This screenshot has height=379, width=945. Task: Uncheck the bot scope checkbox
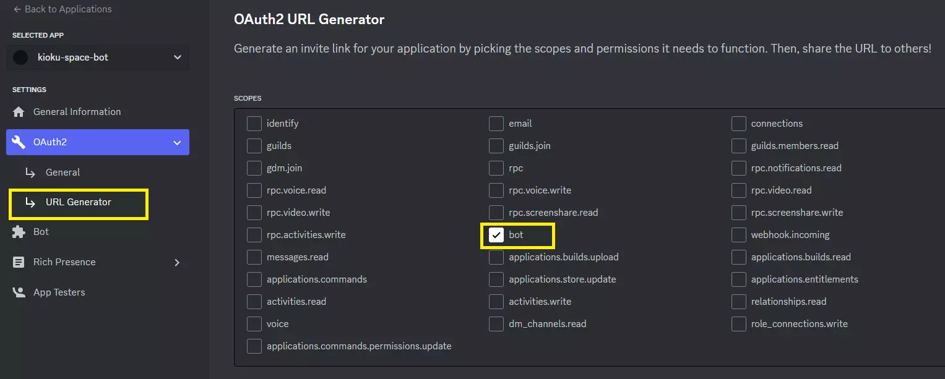[x=496, y=235]
